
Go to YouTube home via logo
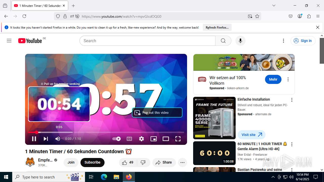[30, 41]
